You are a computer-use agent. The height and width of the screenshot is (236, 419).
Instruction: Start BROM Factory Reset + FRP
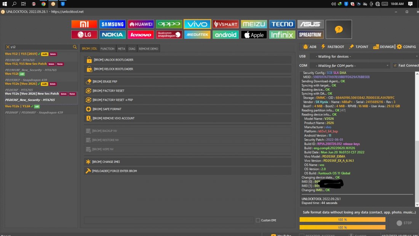pyautogui.click(x=188, y=100)
